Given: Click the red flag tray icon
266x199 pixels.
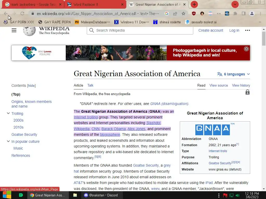Looking at the screenshot, I should click(x=225, y=195).
